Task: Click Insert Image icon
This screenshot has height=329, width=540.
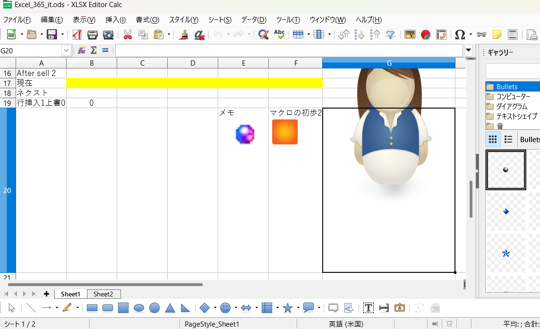Action: (x=410, y=34)
